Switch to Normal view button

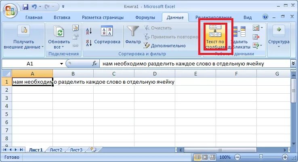197,157
